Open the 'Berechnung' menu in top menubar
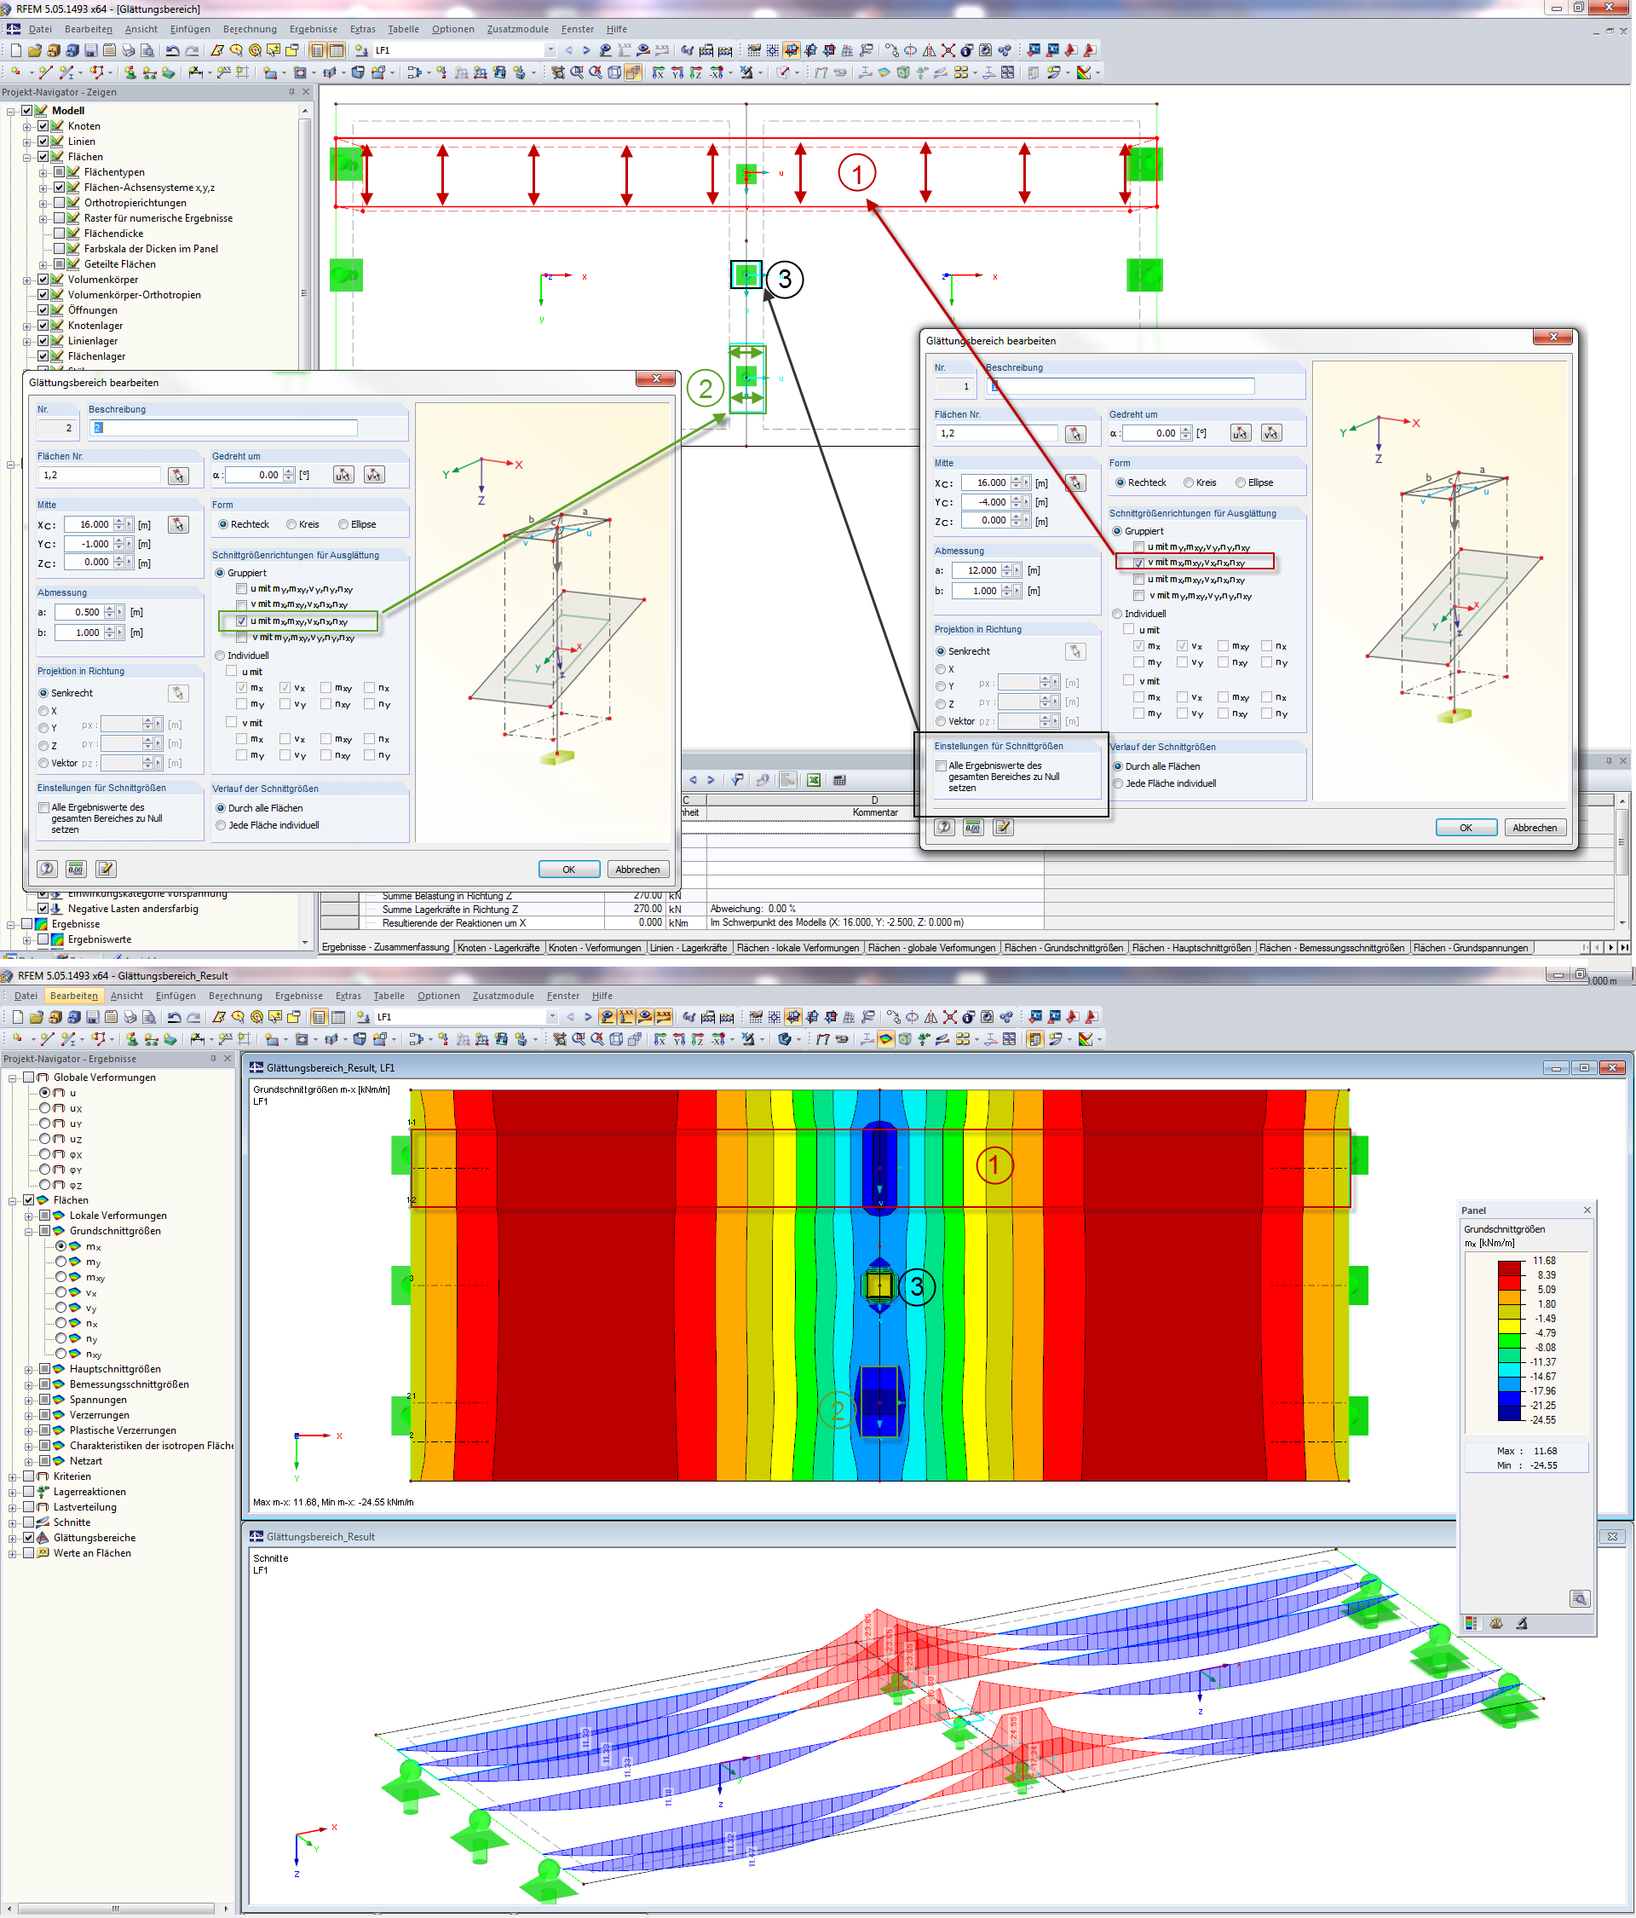Screen dimensions: 1636x1918 249,29
